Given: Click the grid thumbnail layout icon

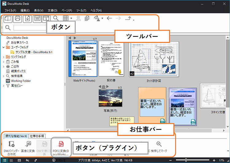Looking at the screenshot, I should pos(66,18).
